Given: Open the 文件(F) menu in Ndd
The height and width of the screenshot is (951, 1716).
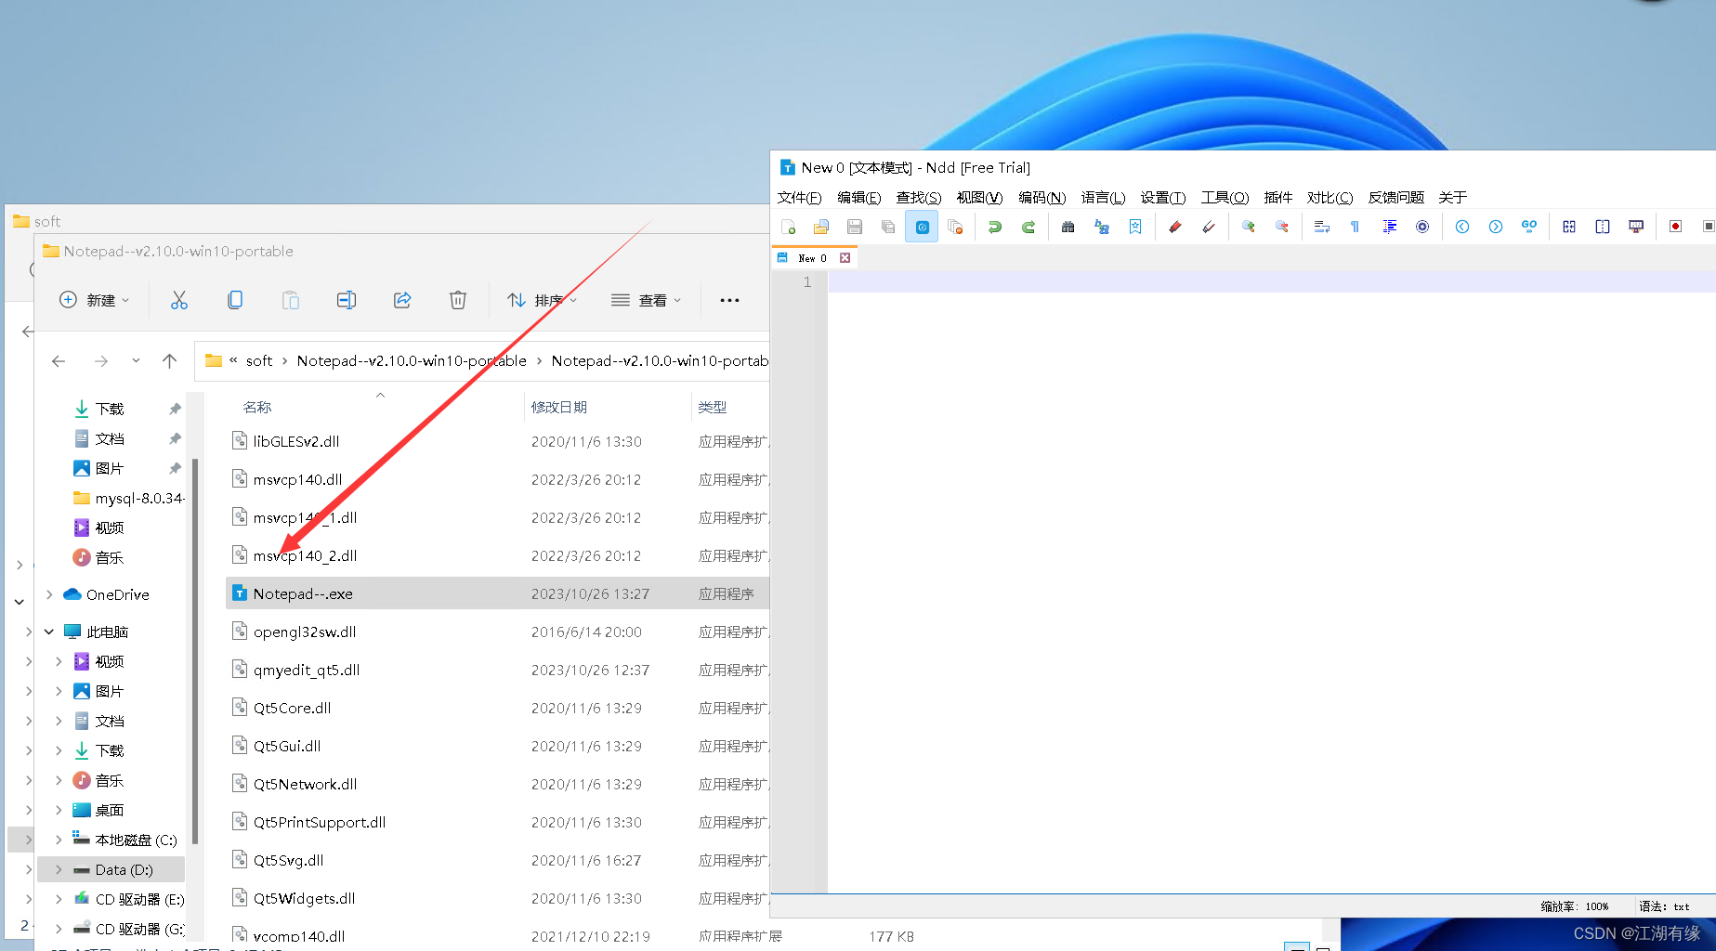Looking at the screenshot, I should click(x=799, y=197).
